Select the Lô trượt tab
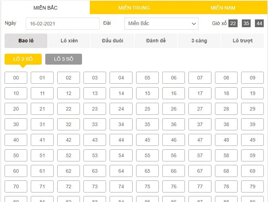268x202 pixels. [x=243, y=41]
